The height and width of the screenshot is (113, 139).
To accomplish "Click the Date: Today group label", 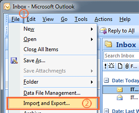I will (125, 81).
